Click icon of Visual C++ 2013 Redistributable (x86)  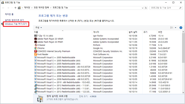tap(36, 92)
